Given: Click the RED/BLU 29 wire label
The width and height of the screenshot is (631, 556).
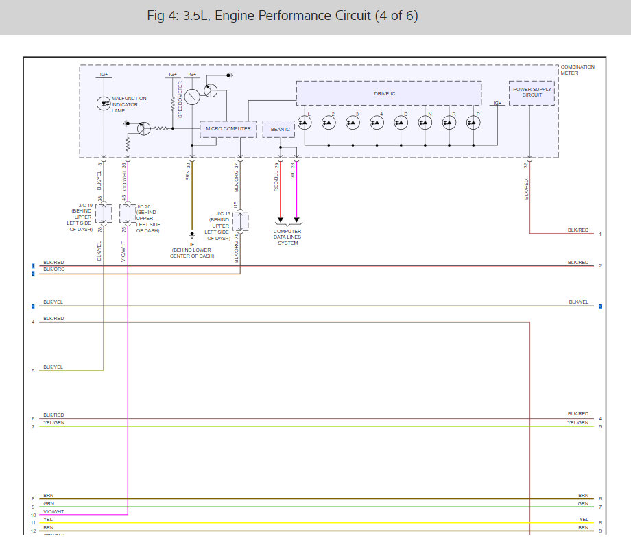Looking at the screenshot, I should pyautogui.click(x=276, y=177).
